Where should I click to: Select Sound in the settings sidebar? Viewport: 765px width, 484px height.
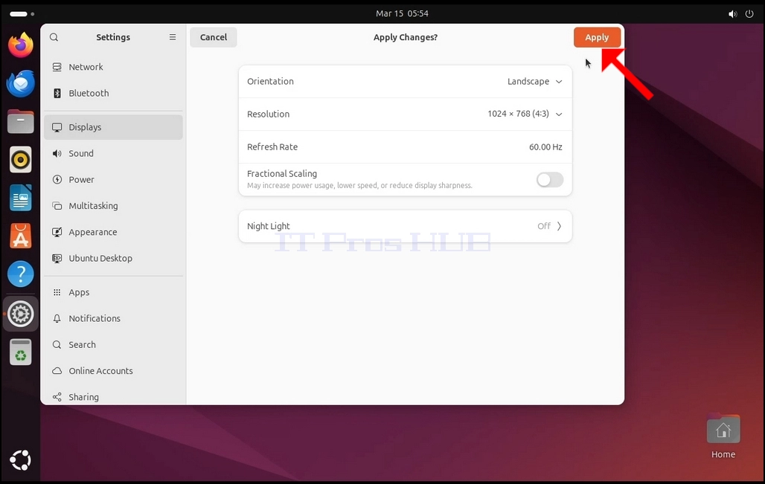click(113, 154)
